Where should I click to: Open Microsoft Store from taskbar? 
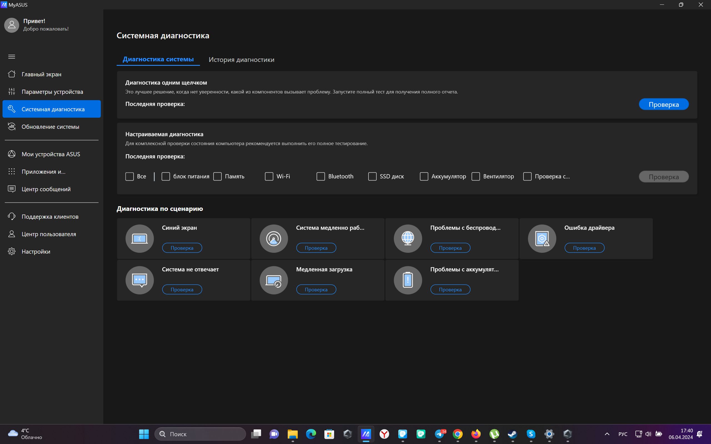point(329,434)
